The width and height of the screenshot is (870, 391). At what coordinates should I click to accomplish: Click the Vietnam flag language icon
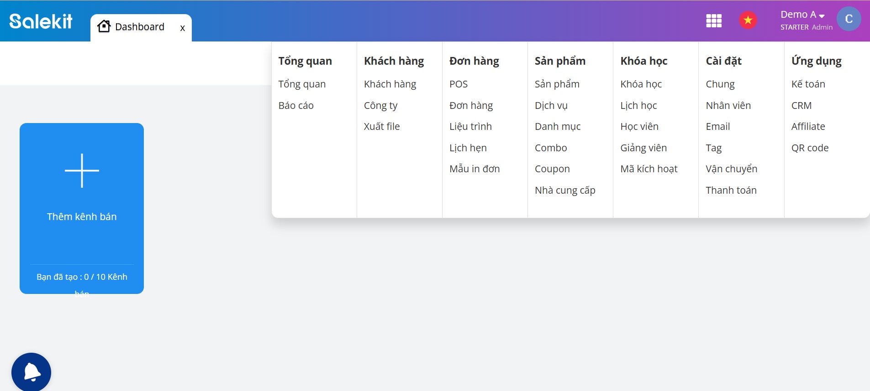pyautogui.click(x=748, y=20)
